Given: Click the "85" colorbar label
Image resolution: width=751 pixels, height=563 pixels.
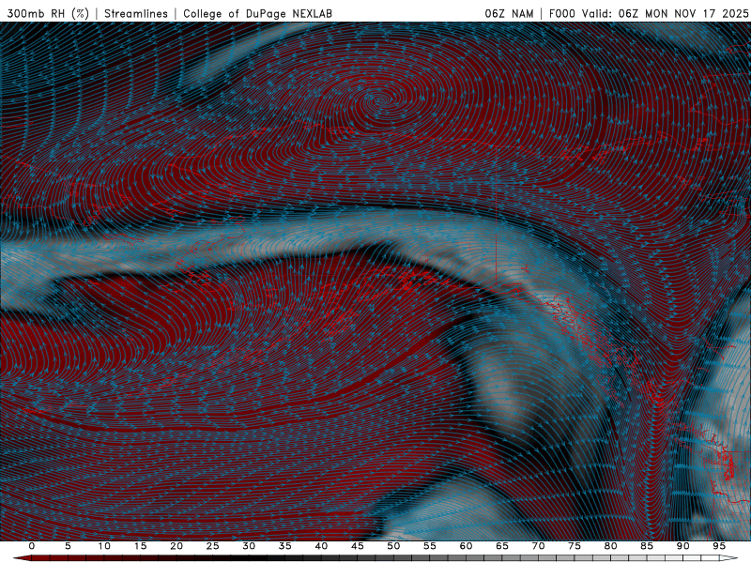Looking at the screenshot, I should click(646, 546).
